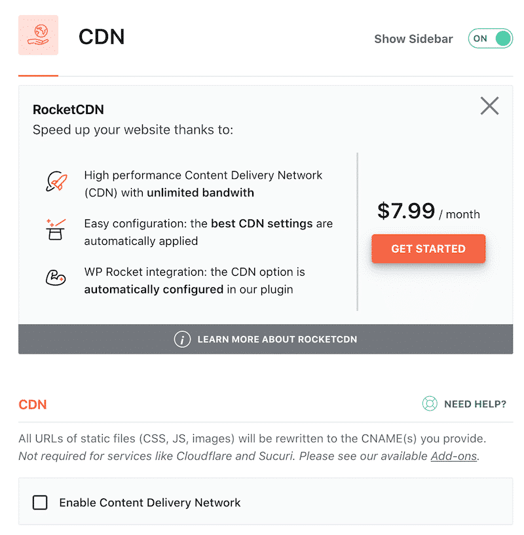Click the Show Sidebar label
The width and height of the screenshot is (524, 535).
click(x=413, y=39)
